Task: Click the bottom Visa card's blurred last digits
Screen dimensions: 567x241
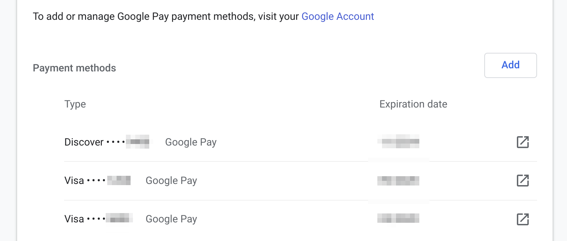Action: click(x=120, y=219)
